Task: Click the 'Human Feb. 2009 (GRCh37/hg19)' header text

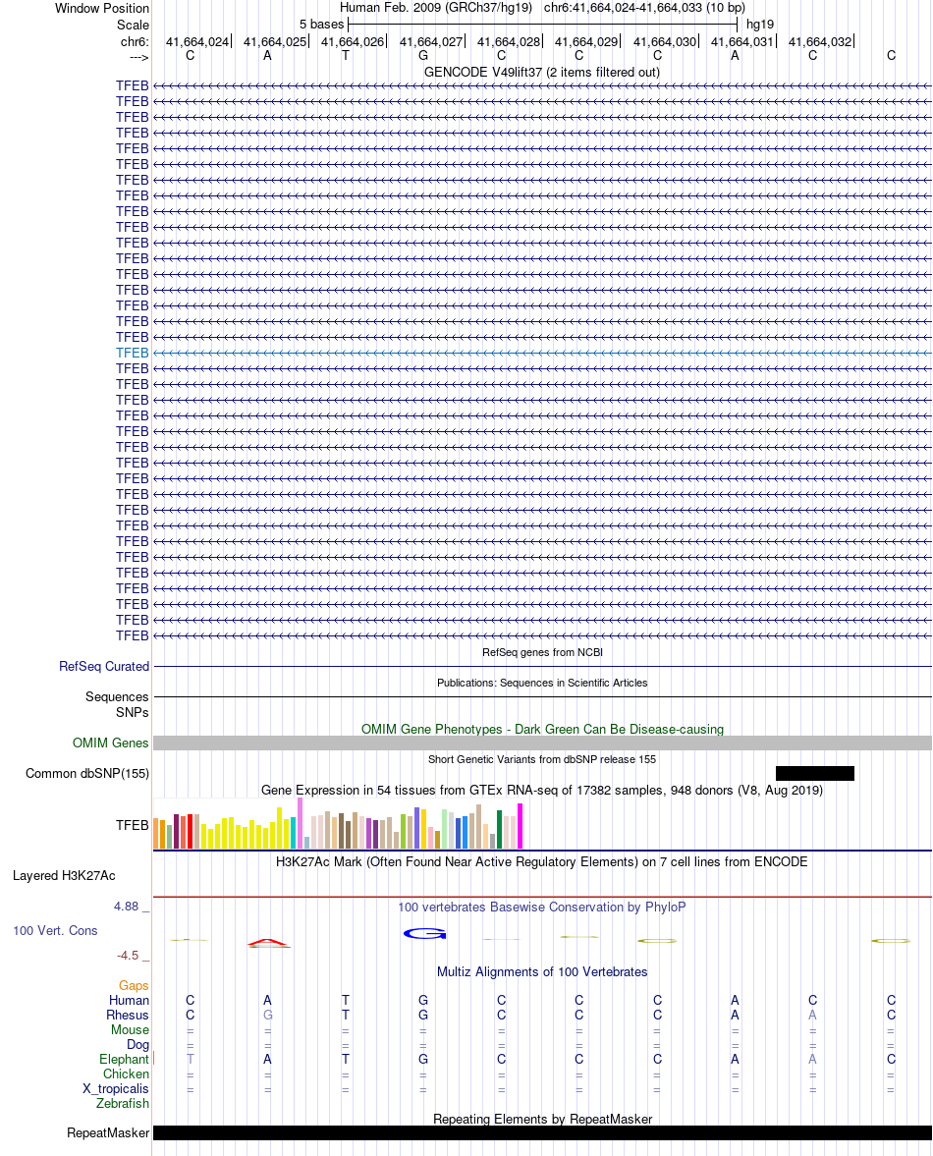Action: coord(435,8)
